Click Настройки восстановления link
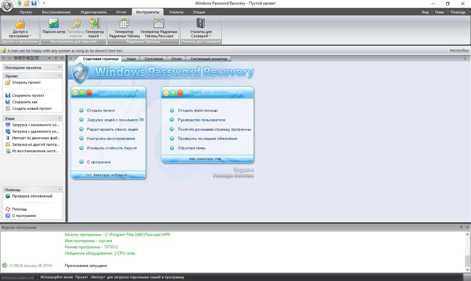Image resolution: width=471 pixels, height=281 pixels. [x=111, y=139]
